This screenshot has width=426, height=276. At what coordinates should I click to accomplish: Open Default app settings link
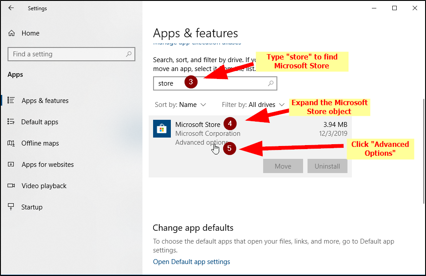[x=192, y=262]
